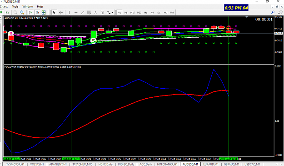Click the red circle marker on latest candle
The image size is (284, 166).
(x=229, y=28)
